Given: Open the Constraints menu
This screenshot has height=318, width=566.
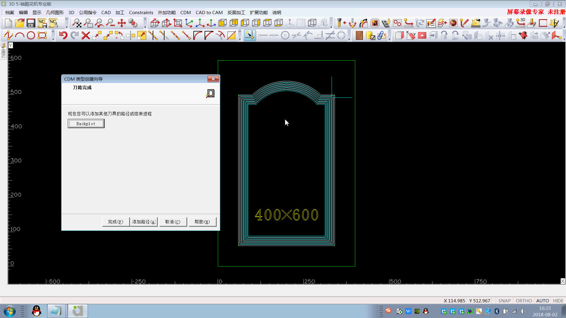Looking at the screenshot, I should click(141, 12).
